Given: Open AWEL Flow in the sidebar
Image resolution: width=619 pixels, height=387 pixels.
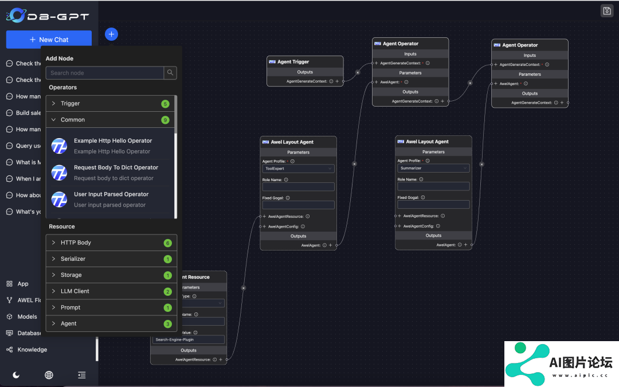Looking at the screenshot, I should (x=23, y=300).
